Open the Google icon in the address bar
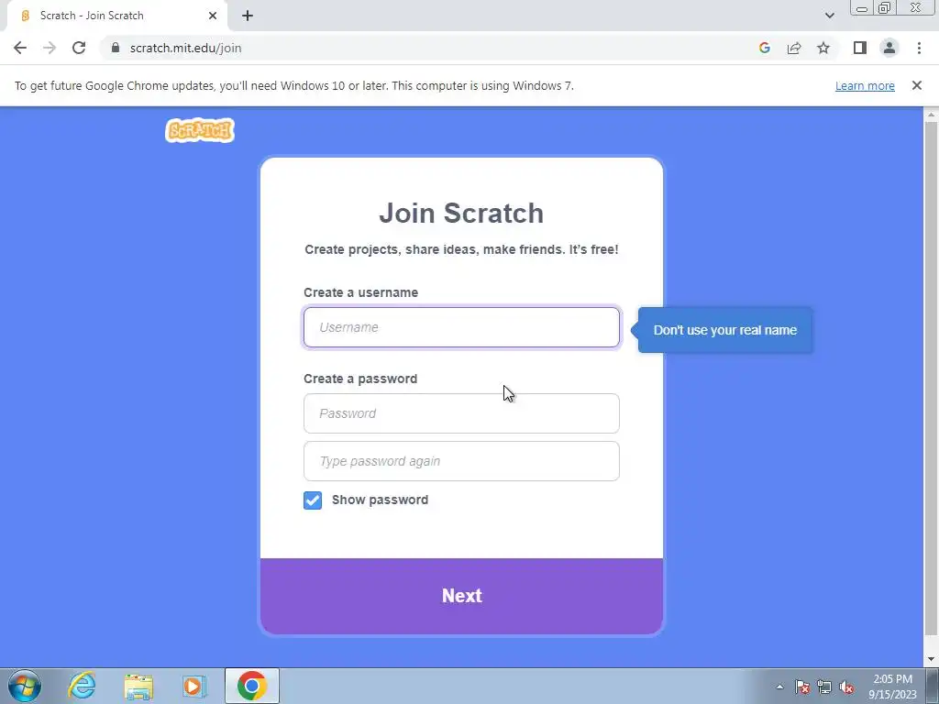The image size is (939, 704). click(764, 48)
